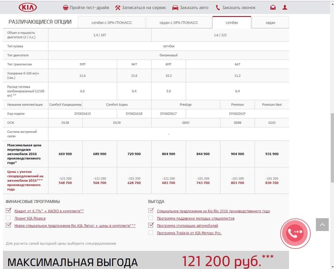
Task: Click the wrench service icon
Action: pos(118,8)
